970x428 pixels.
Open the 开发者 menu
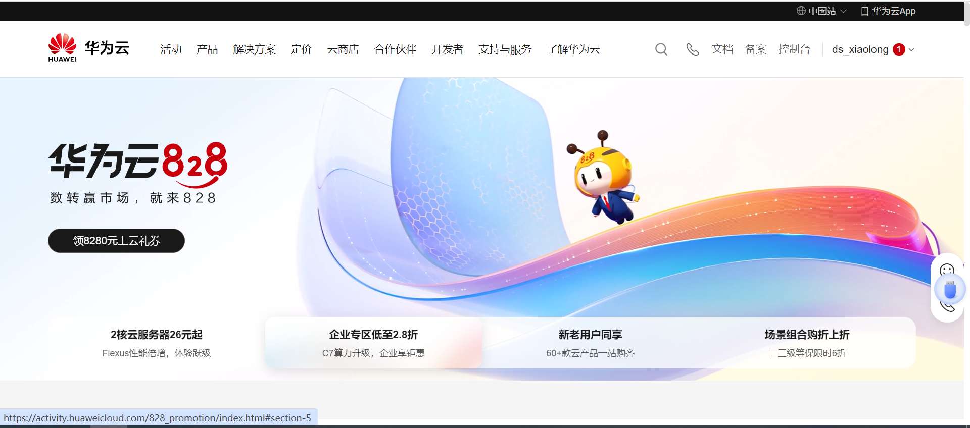coord(447,49)
